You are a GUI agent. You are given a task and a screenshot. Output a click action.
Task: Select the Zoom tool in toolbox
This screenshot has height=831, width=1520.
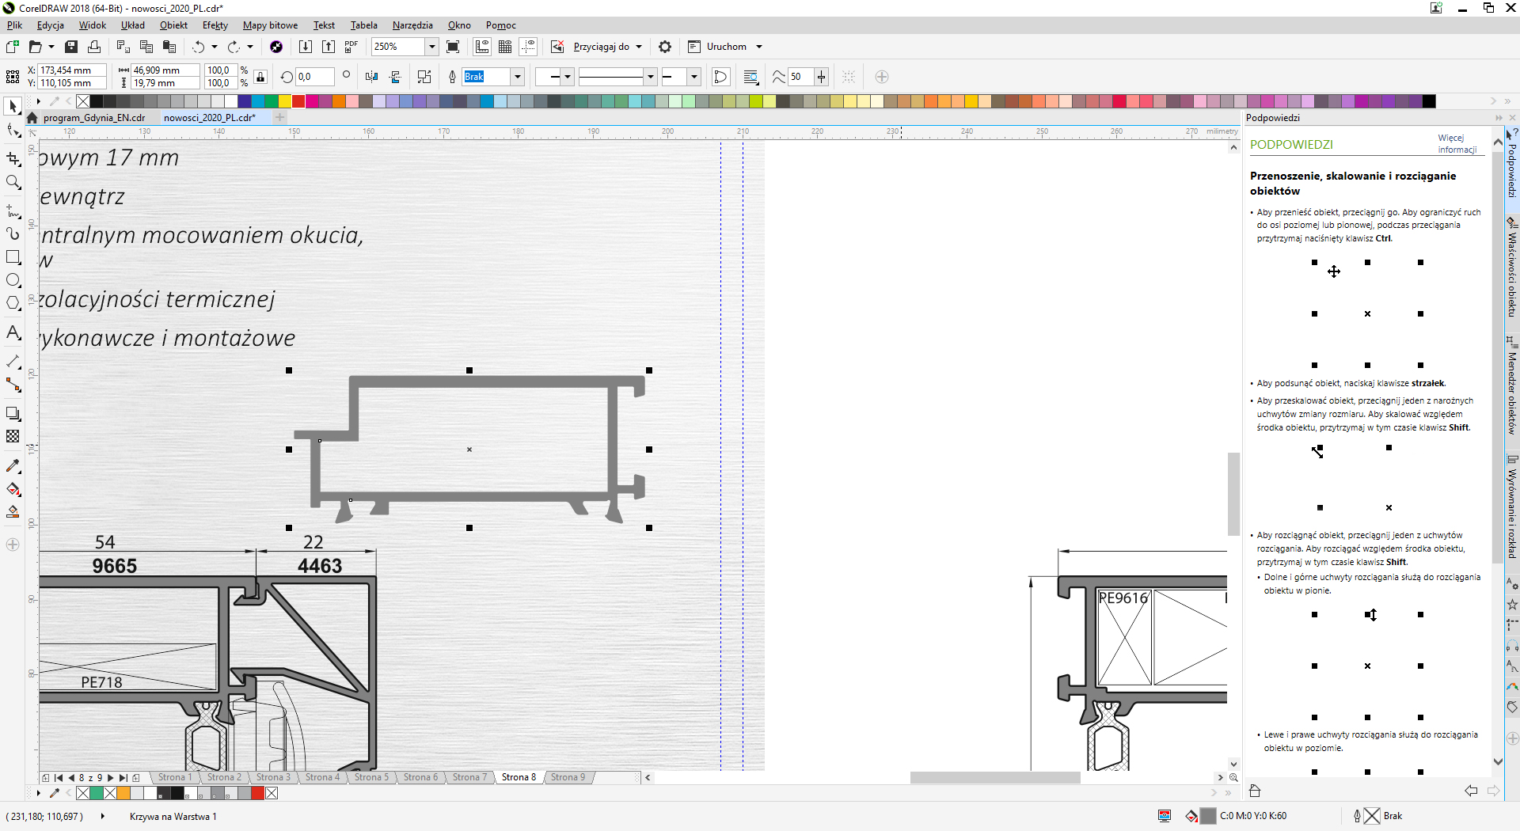[13, 183]
